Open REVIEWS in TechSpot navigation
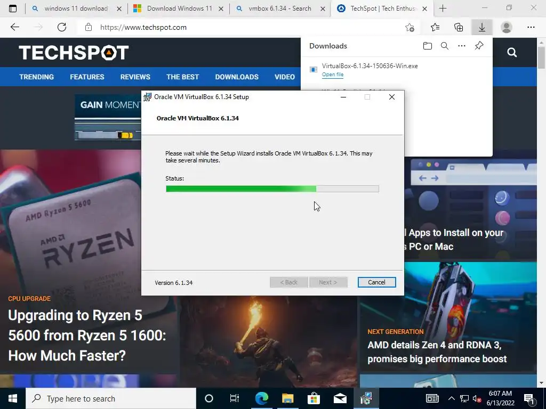The image size is (546, 409). (x=135, y=77)
